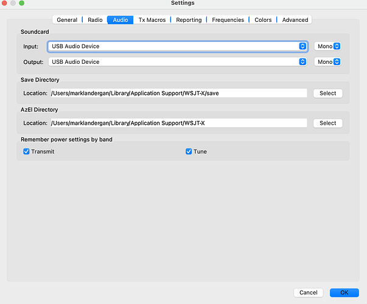367x304 pixels.
Task: Select the Audio tab
Action: pyautogui.click(x=121, y=20)
